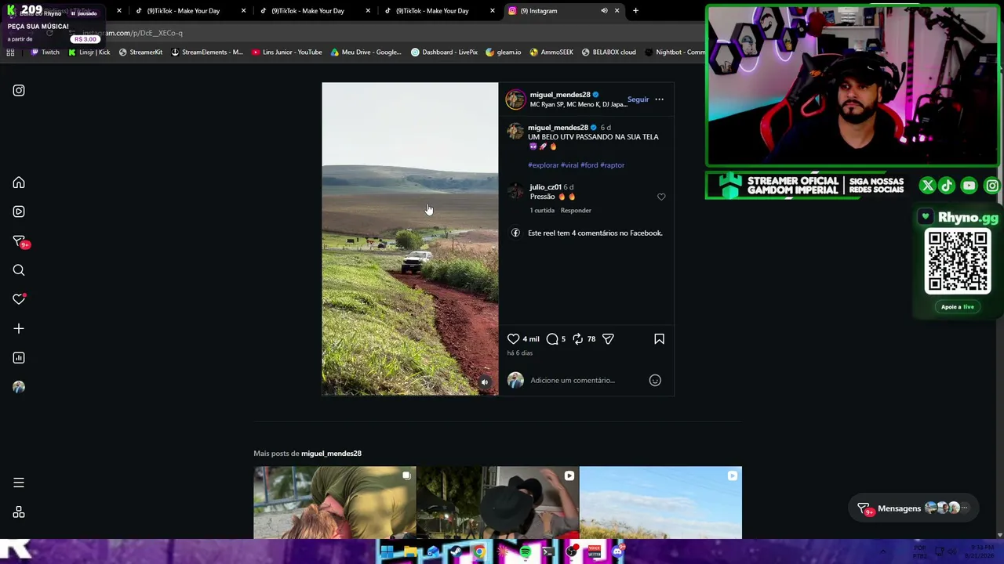Open the sky thumbnail under Mais posts

click(x=660, y=503)
